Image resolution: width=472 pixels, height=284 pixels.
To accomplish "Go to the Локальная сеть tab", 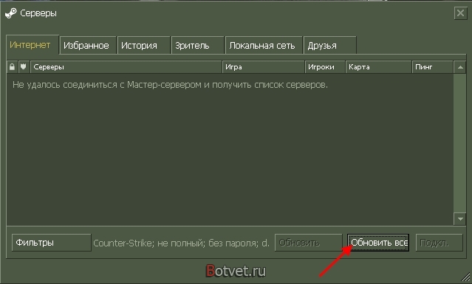I will click(x=264, y=46).
